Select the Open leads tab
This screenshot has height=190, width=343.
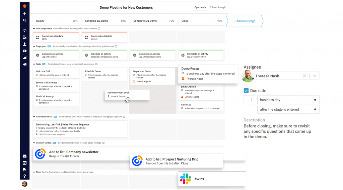coord(200,7)
